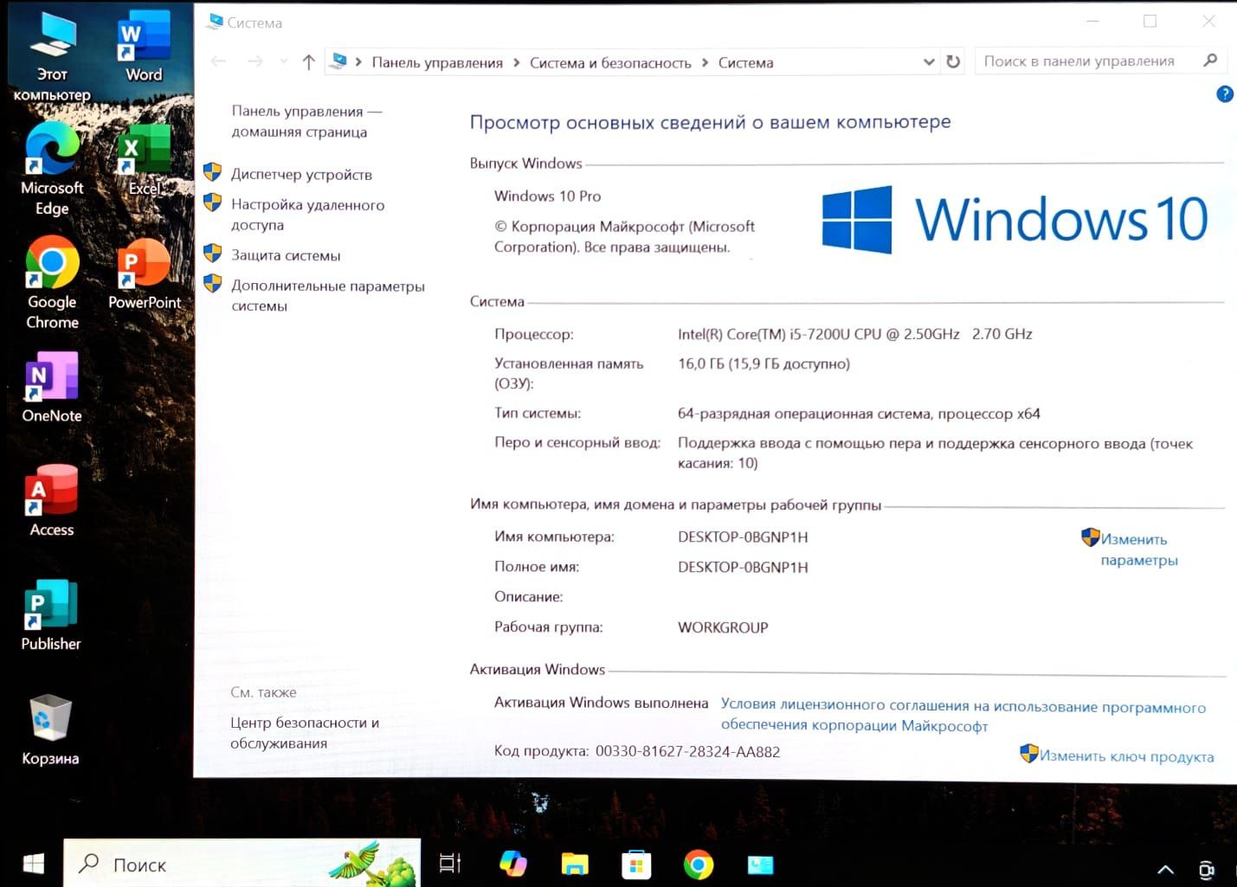The width and height of the screenshot is (1237, 887).
Task: Open OneNote desktop shortcut
Action: point(52,387)
